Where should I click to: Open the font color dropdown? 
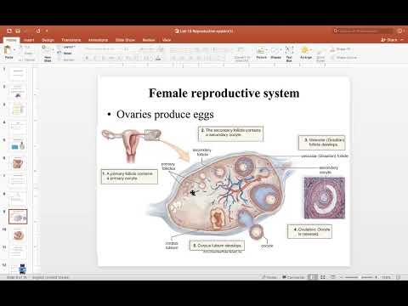tap(158, 58)
